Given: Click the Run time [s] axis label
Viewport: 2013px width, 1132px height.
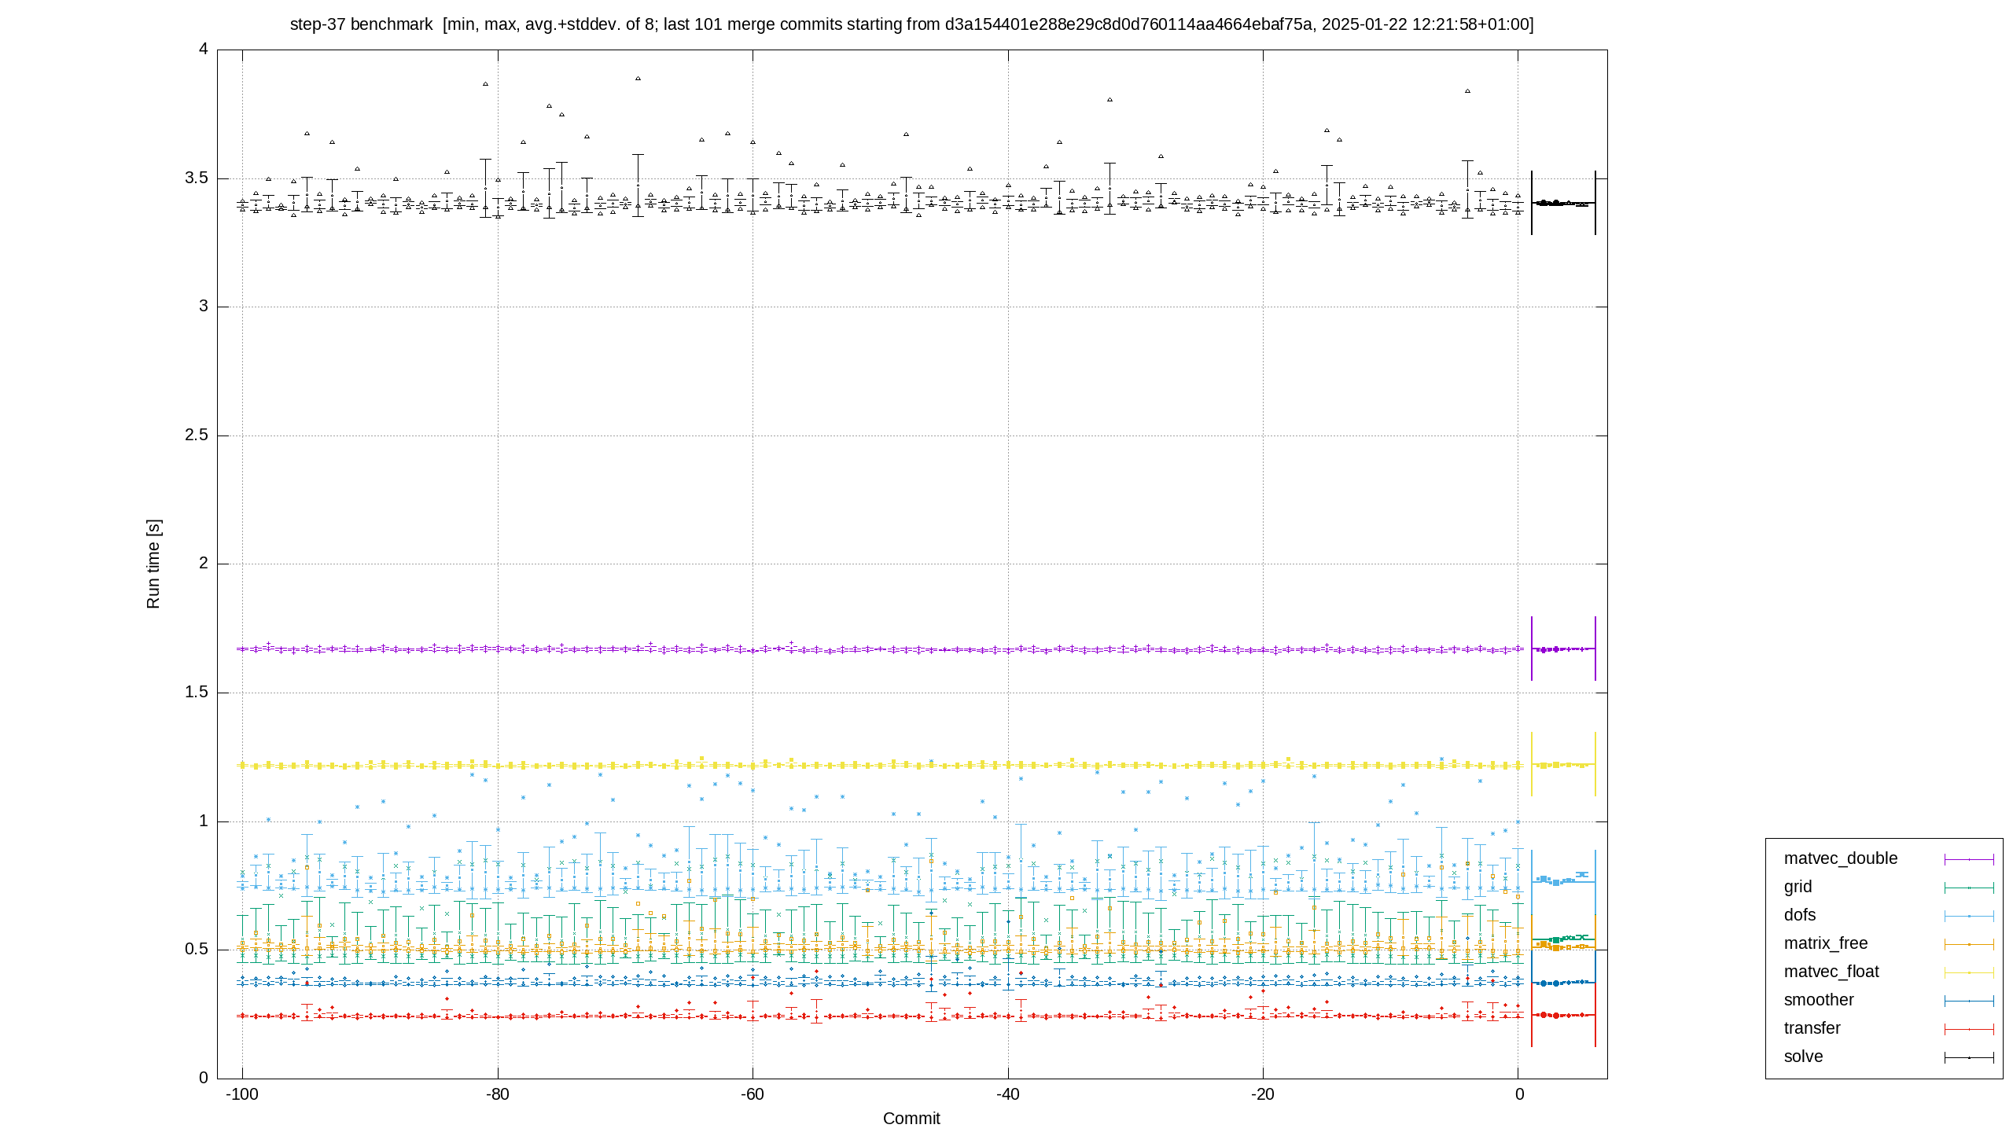Looking at the screenshot, I should click(153, 564).
